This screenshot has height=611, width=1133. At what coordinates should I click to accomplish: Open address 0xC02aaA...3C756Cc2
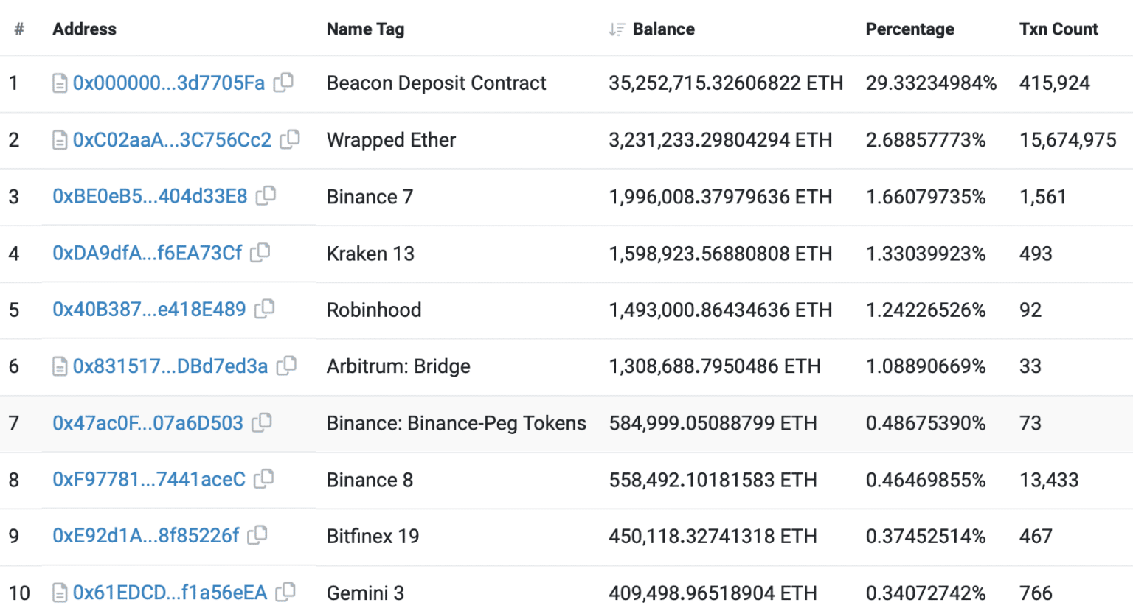[173, 140]
